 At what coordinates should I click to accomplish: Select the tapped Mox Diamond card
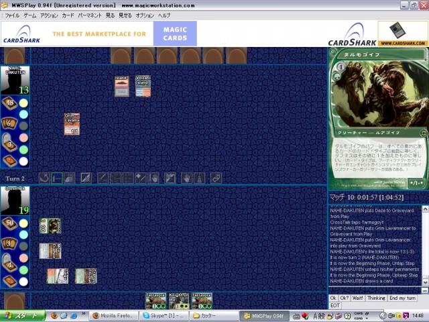coord(50,251)
